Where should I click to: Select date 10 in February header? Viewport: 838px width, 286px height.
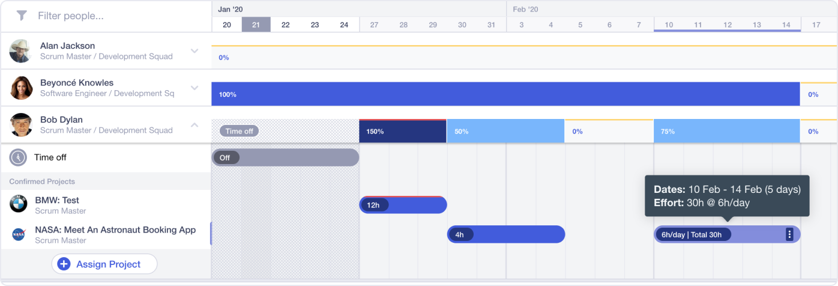[x=668, y=25]
